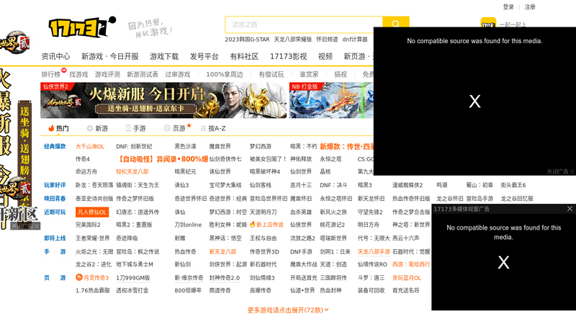
Task: Open the 排行榜 sub-navigation link
Action: coord(50,74)
